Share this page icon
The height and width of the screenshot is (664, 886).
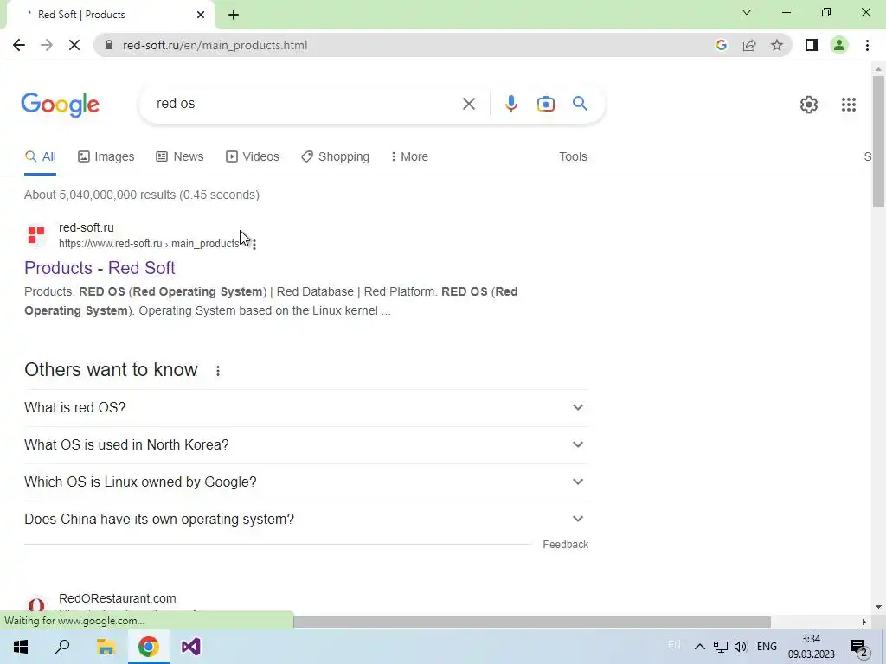(749, 45)
